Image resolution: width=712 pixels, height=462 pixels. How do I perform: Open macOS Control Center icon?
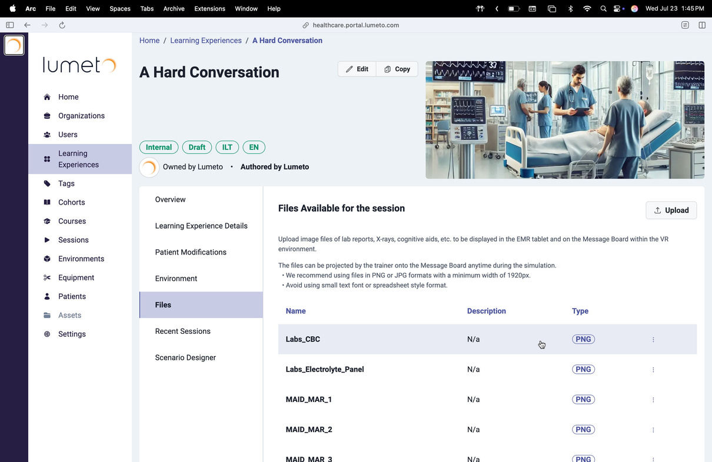(x=618, y=9)
